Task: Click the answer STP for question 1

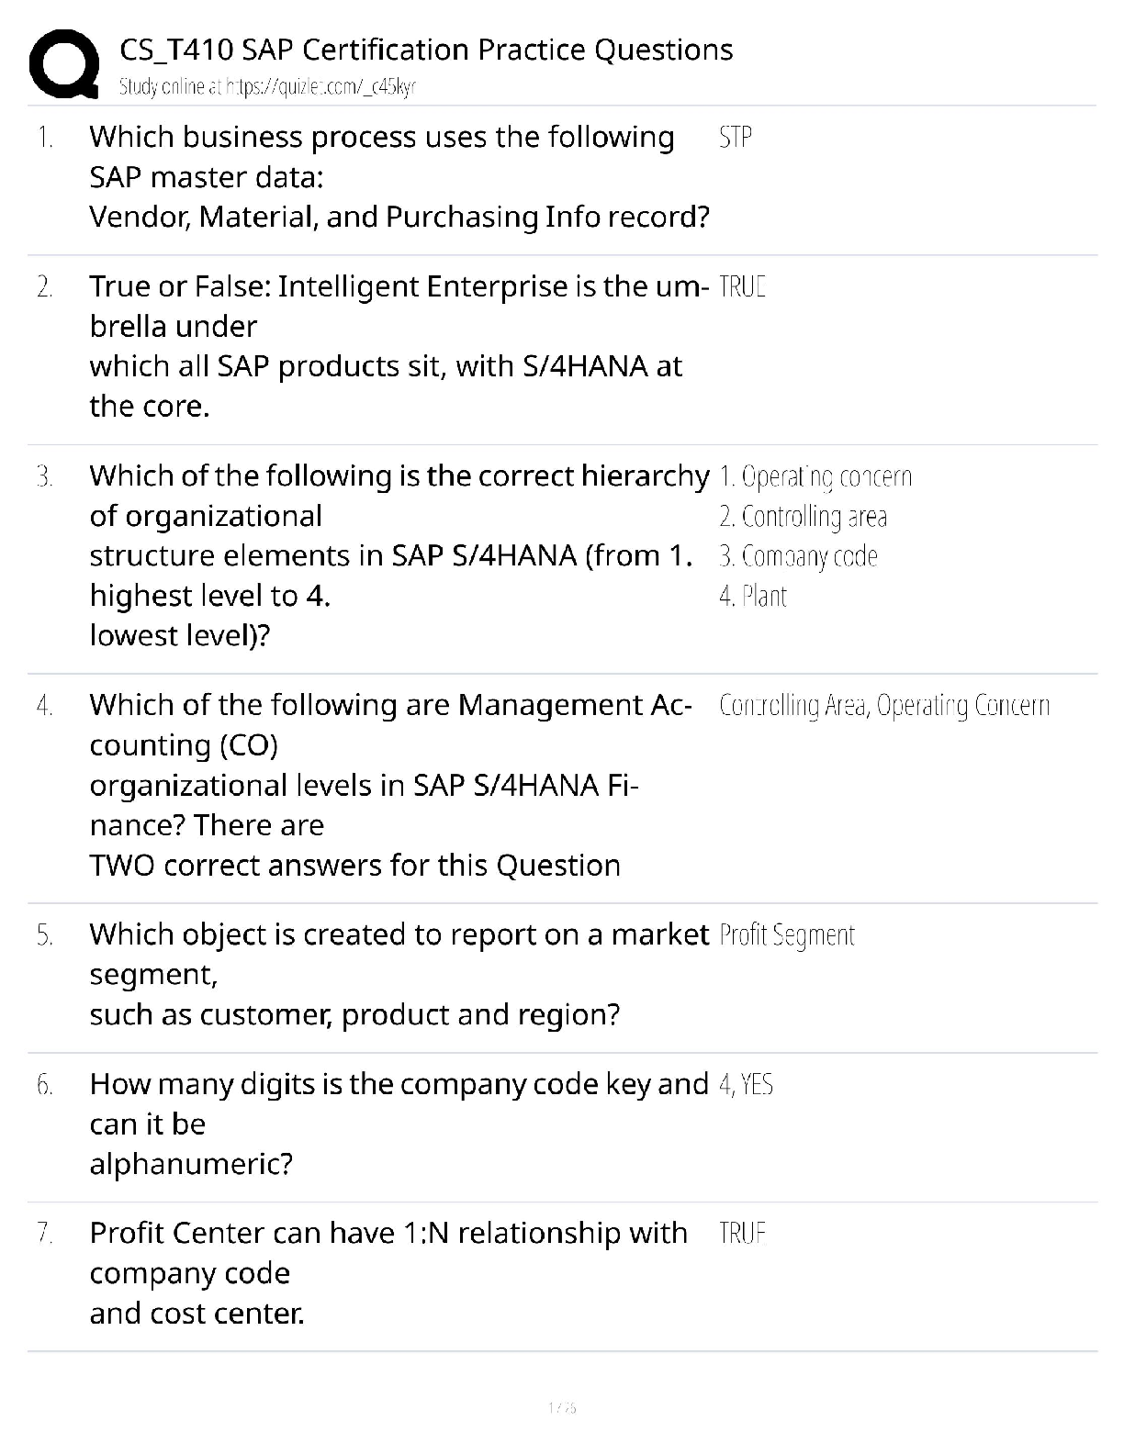Action: (x=736, y=138)
